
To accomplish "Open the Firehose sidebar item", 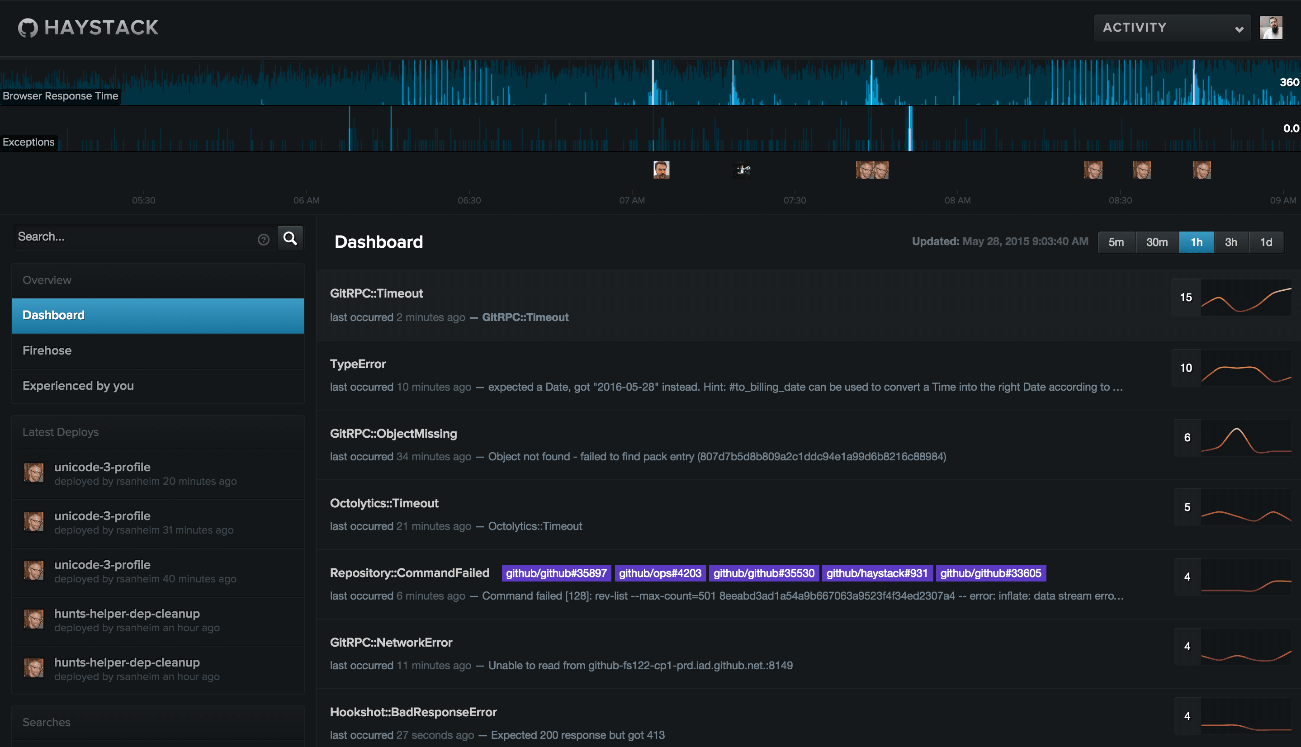I will pyautogui.click(x=157, y=351).
